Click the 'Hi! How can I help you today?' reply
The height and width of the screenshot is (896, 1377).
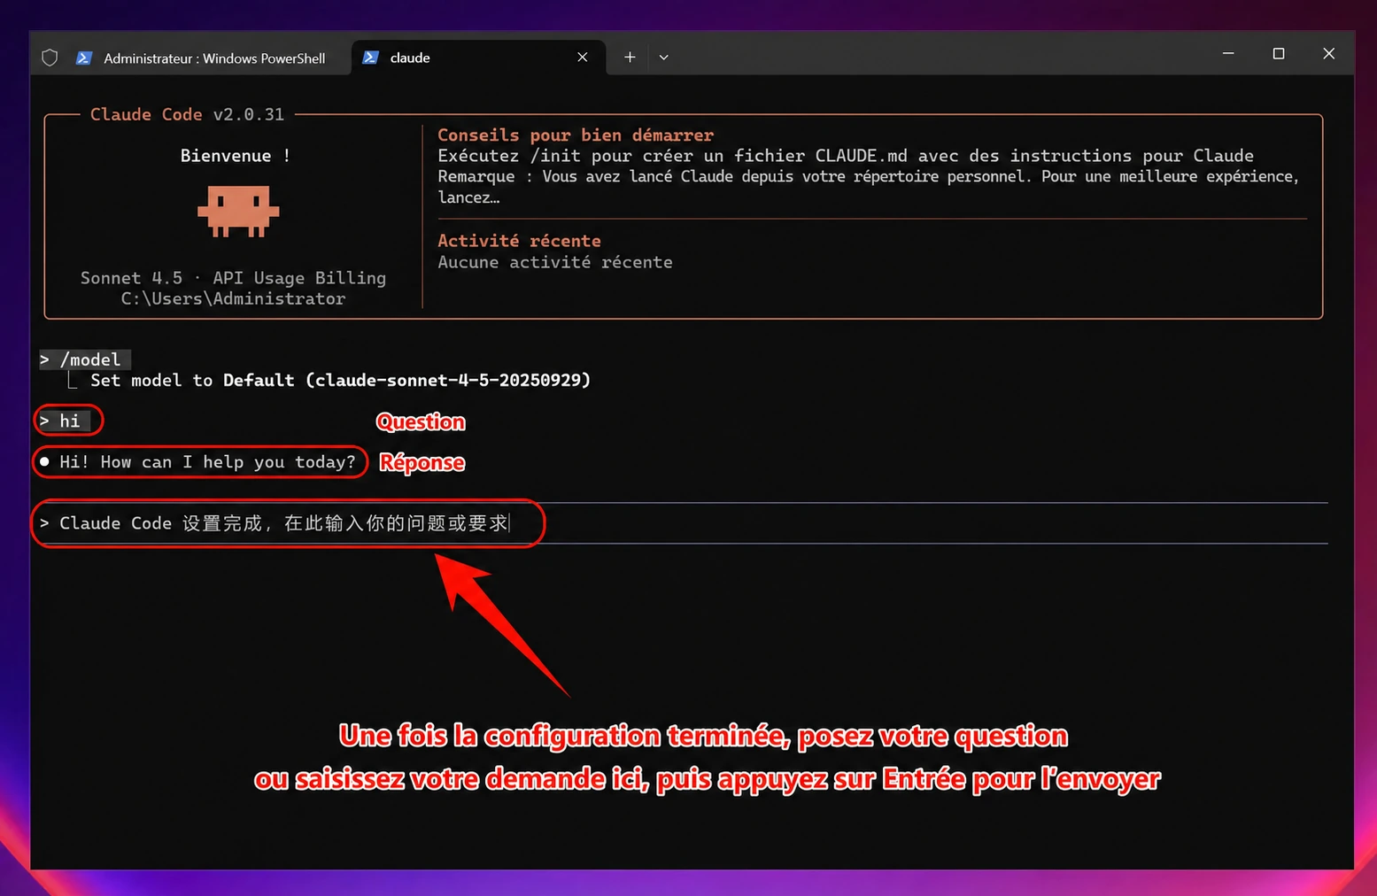(x=198, y=462)
